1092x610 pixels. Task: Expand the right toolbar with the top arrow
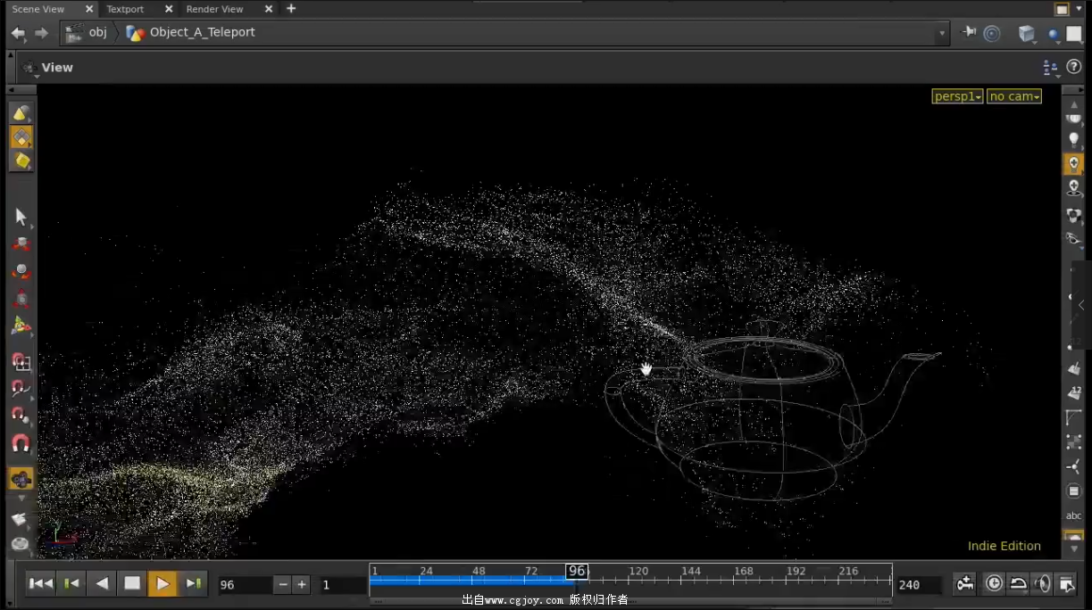[1074, 105]
